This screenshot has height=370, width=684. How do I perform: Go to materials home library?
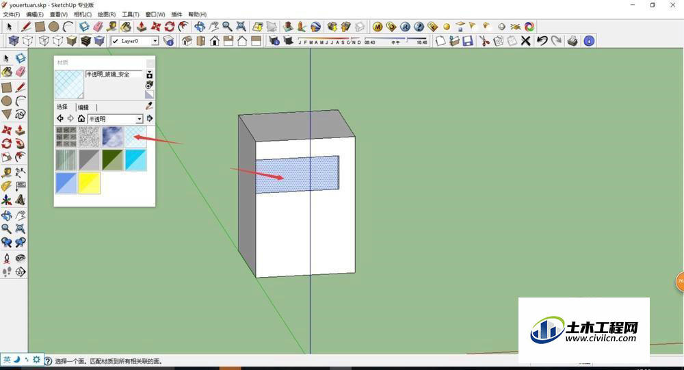click(81, 118)
